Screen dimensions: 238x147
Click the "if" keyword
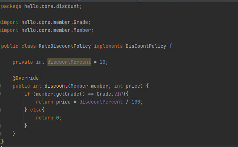(x=27, y=94)
